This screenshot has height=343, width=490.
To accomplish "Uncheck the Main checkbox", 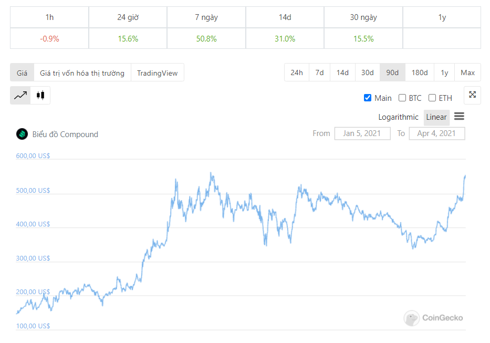I will (368, 98).
